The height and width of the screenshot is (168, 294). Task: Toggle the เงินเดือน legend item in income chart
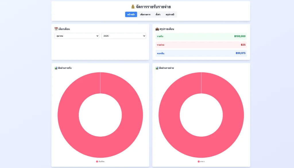[x=100, y=161]
